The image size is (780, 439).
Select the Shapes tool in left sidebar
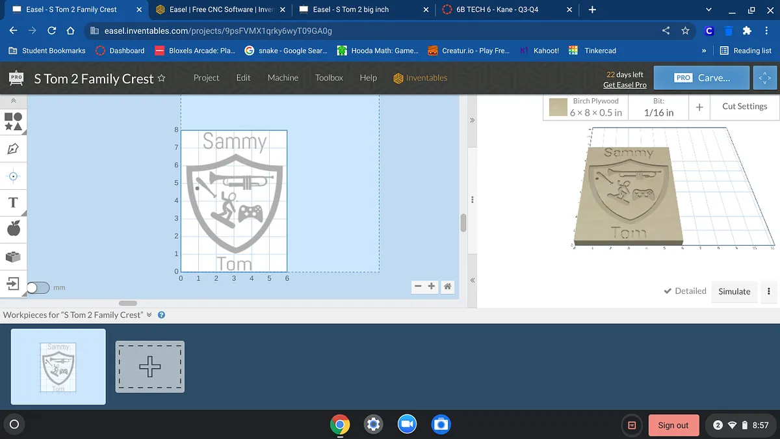point(13,121)
